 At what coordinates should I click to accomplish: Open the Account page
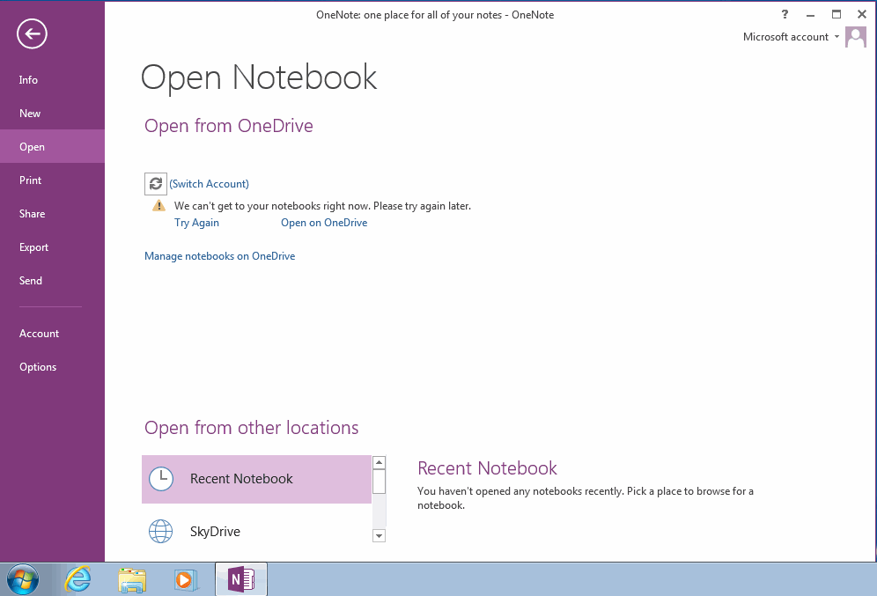(x=52, y=334)
